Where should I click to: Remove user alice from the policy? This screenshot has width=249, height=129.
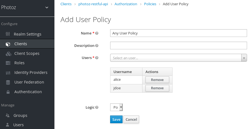pyautogui.click(x=157, y=80)
